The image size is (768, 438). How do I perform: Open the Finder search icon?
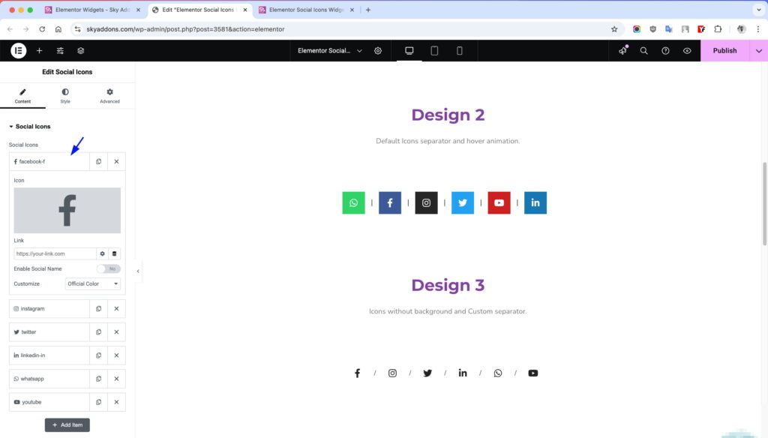[643, 50]
